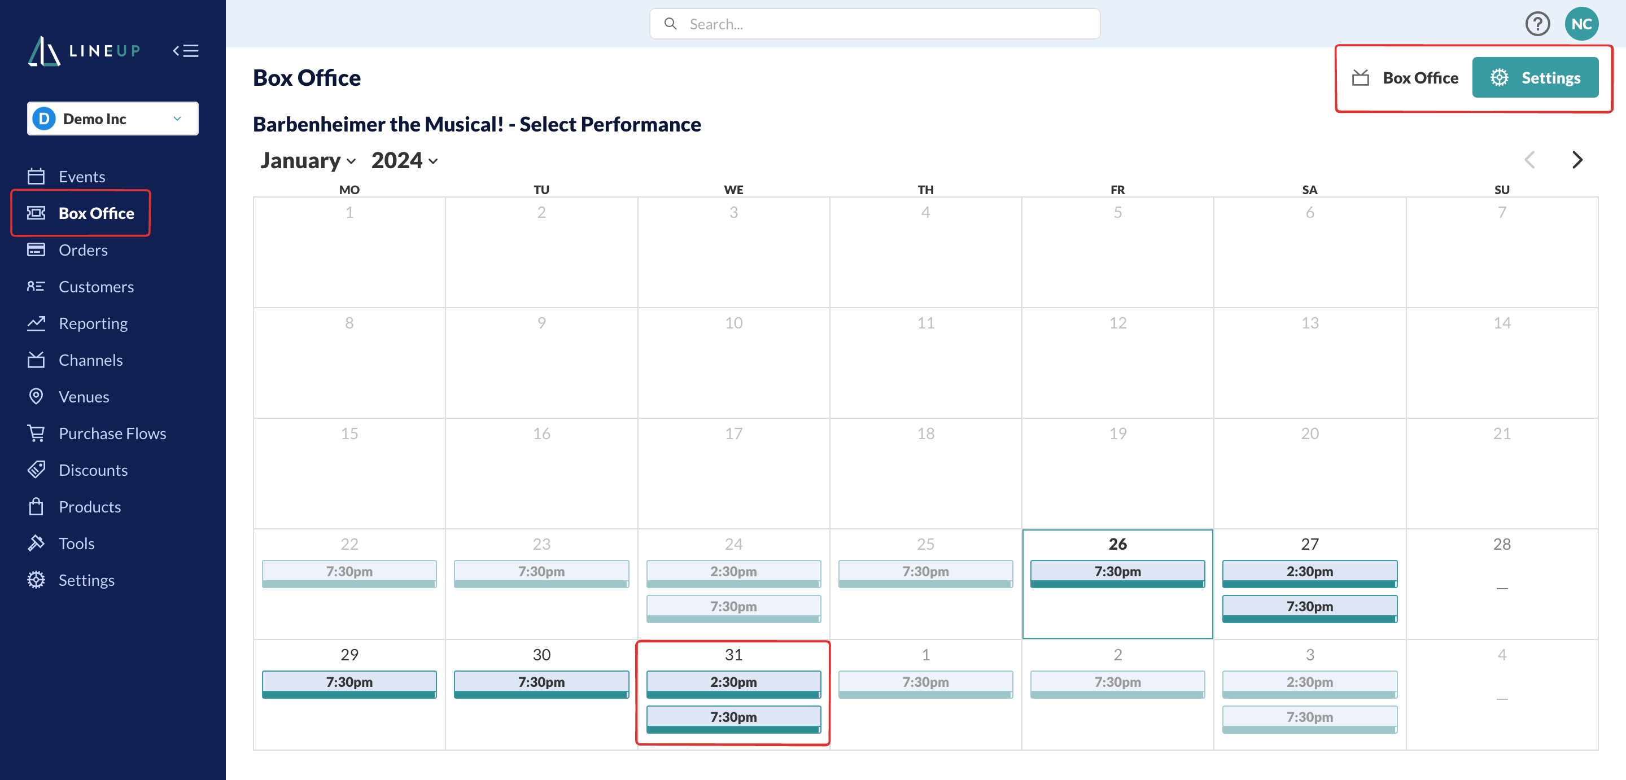Open the help question mark icon
Image resolution: width=1626 pixels, height=780 pixels.
coord(1537,24)
